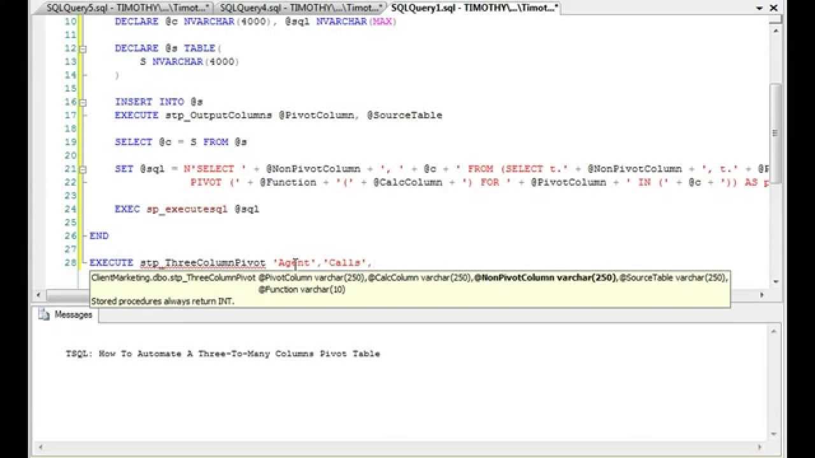This screenshot has height=458, width=815.
Task: Switch to the SQLQuery4.sql tab
Action: [x=300, y=8]
